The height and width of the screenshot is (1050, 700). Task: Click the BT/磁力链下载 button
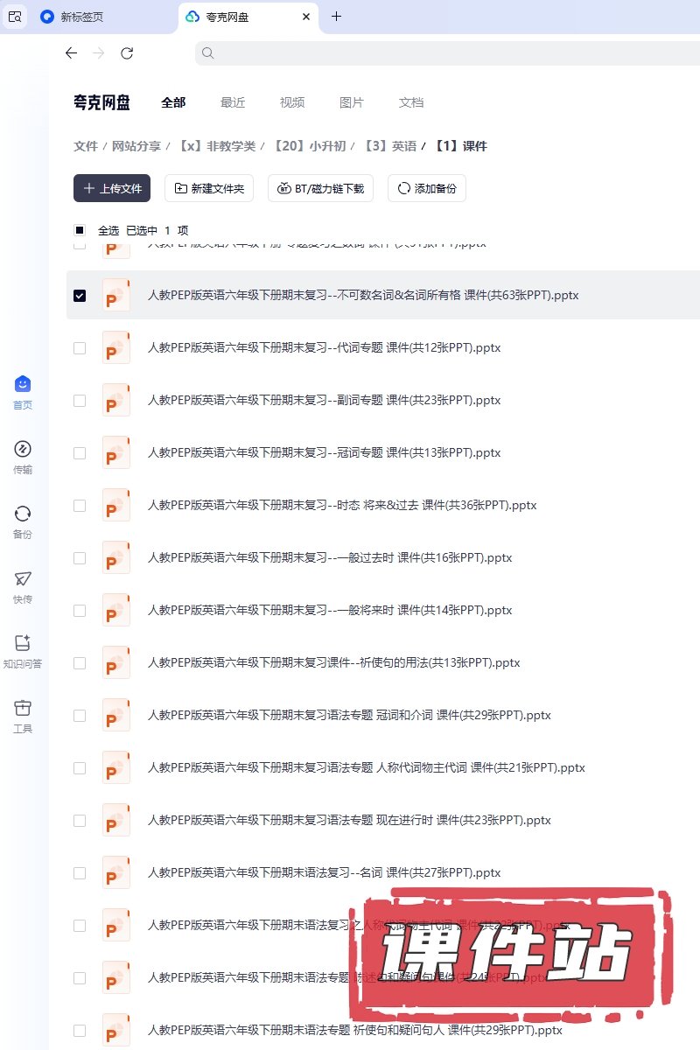(321, 188)
